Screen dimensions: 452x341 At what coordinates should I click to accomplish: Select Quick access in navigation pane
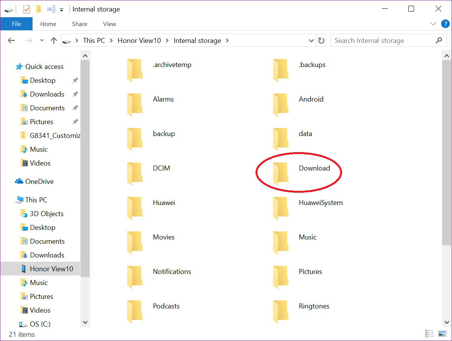(44, 67)
